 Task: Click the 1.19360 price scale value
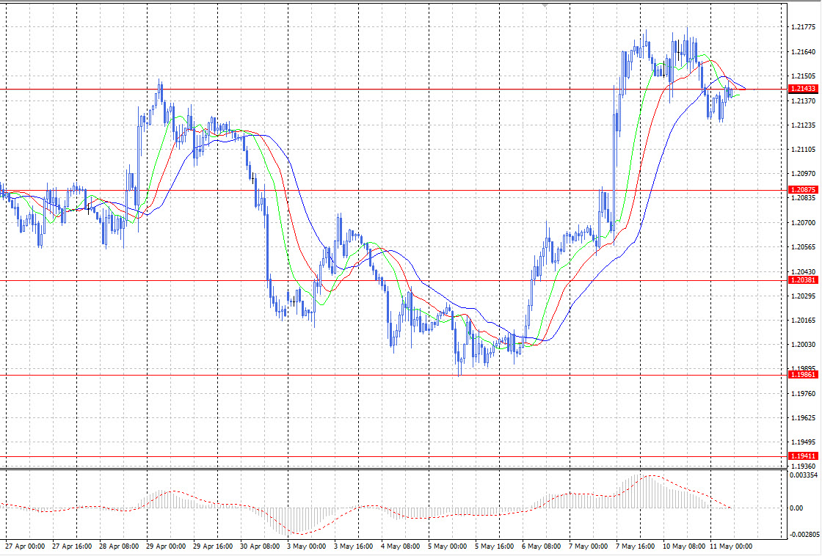(803, 466)
